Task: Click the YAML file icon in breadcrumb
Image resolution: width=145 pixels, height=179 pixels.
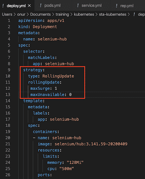Action: tap(134, 14)
